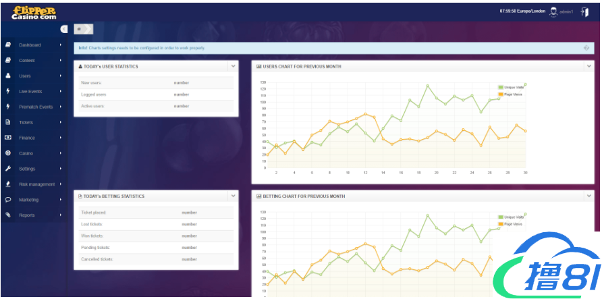Click the Casino sidebar icon

[x=7, y=153]
